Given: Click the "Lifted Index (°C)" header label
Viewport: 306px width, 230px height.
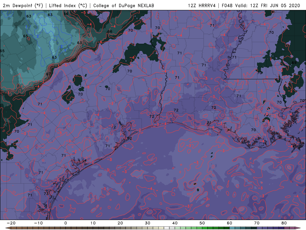Looking at the screenshot, I should 68,5.
